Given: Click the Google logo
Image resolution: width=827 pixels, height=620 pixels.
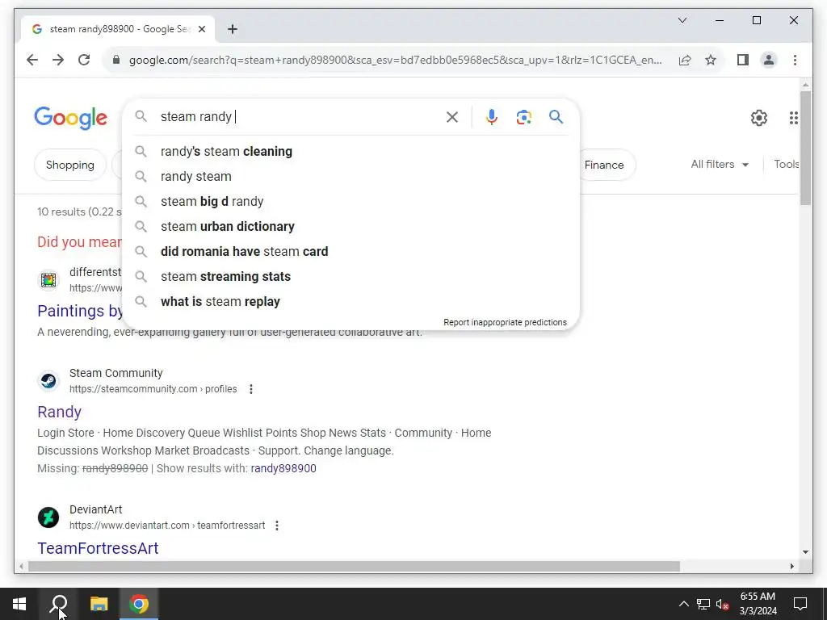Looking at the screenshot, I should 71,118.
